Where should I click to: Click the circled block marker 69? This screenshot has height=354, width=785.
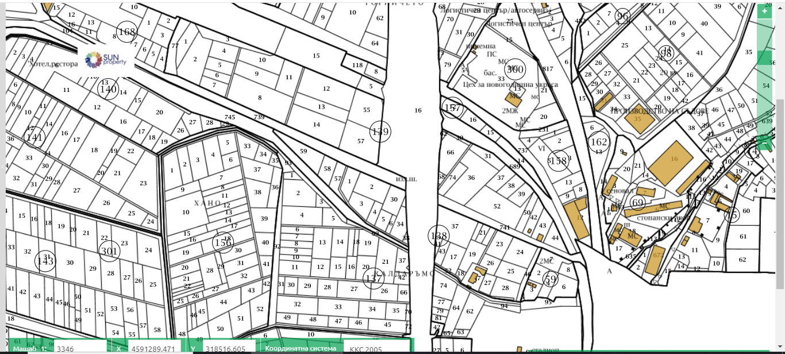[x=637, y=203]
